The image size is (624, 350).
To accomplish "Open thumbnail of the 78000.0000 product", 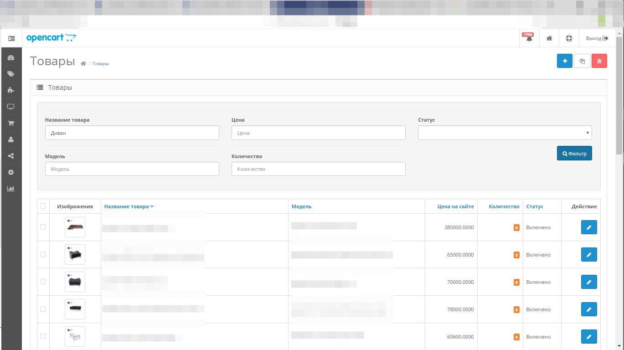I will 75,309.
